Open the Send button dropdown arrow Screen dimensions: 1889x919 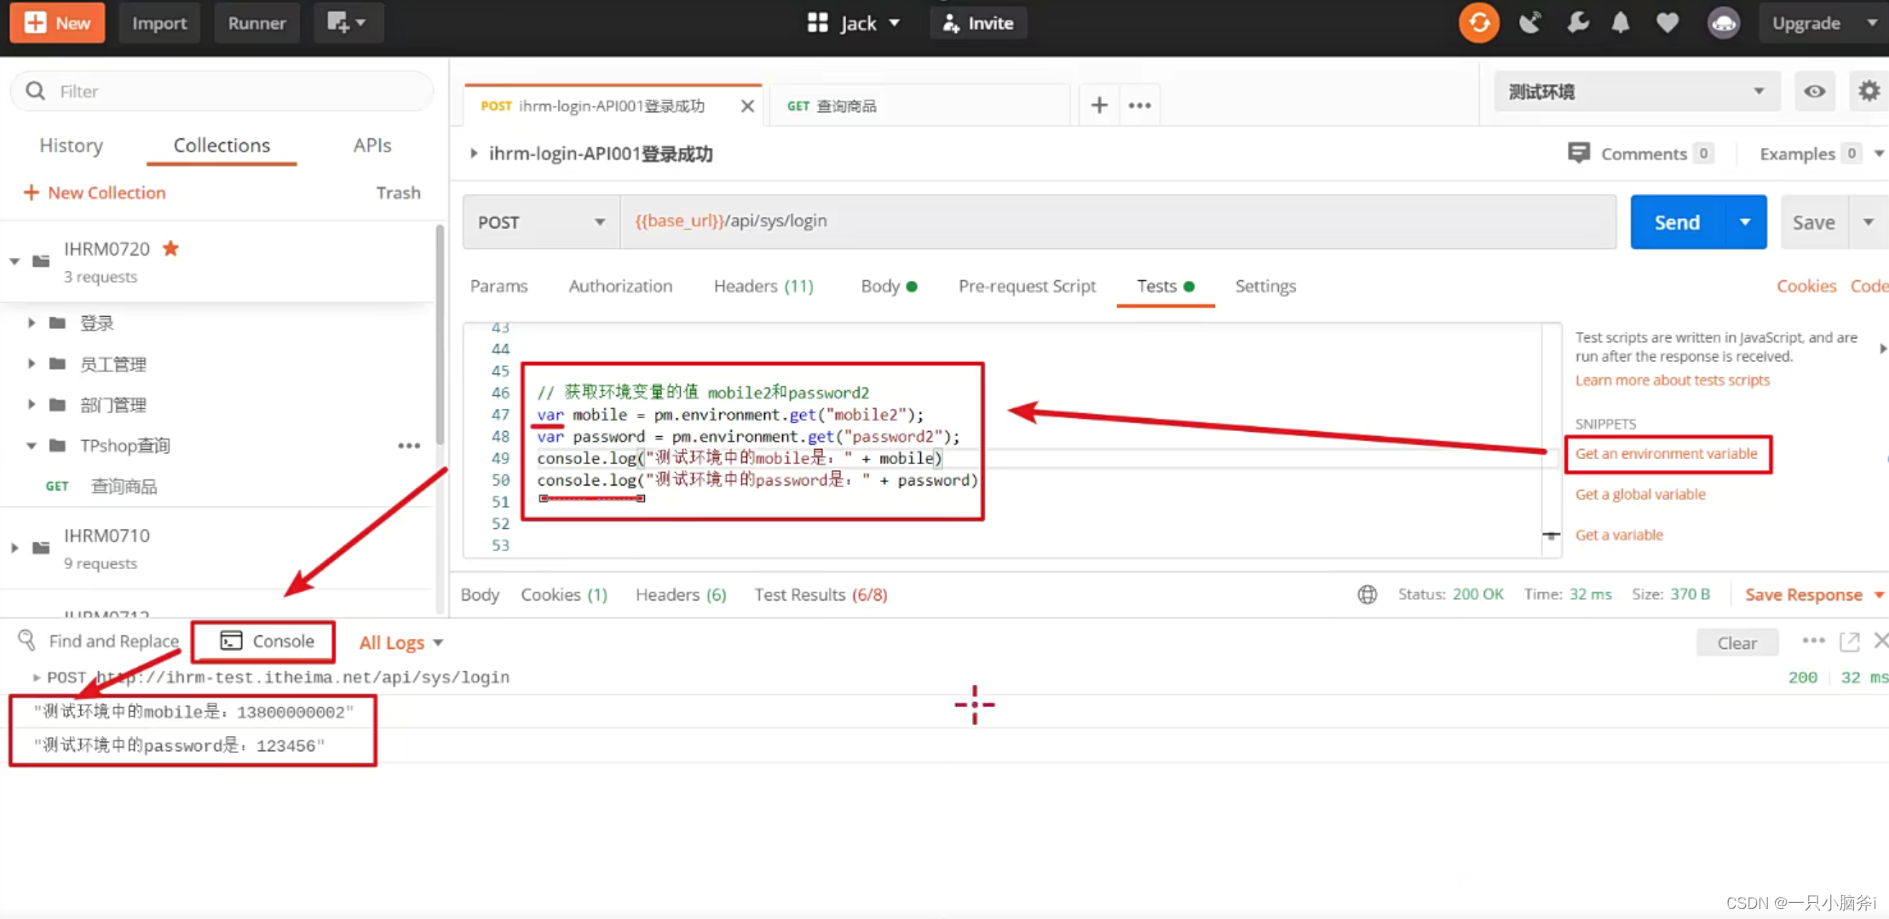[1745, 222]
